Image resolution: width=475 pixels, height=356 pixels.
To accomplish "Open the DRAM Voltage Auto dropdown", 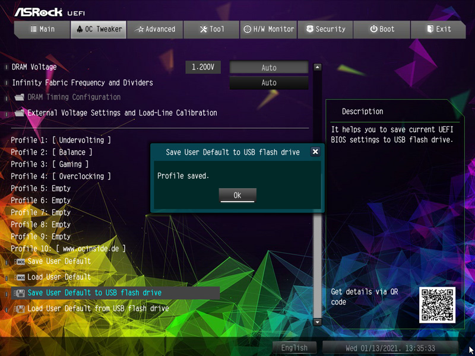I will (x=269, y=68).
